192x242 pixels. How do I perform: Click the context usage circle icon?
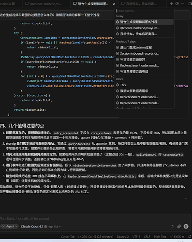tap(172, 227)
